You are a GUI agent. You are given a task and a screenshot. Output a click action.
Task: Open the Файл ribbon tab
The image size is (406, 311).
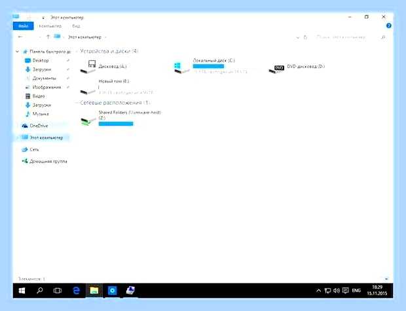coord(24,26)
